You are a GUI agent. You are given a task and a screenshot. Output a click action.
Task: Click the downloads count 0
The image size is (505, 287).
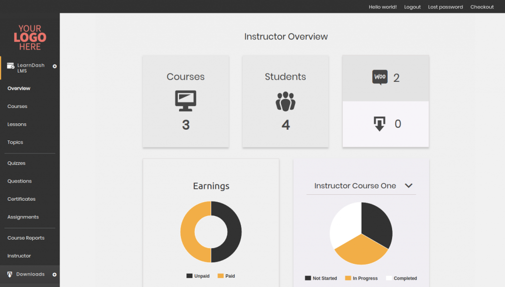coord(398,124)
